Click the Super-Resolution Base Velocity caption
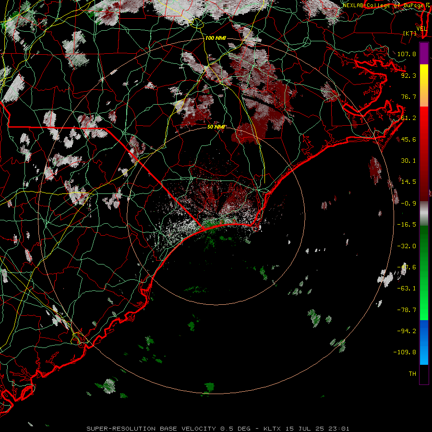432x432 pixels. 218,429
